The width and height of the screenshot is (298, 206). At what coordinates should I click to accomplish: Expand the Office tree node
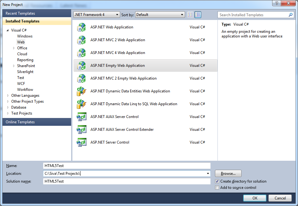[14, 48]
